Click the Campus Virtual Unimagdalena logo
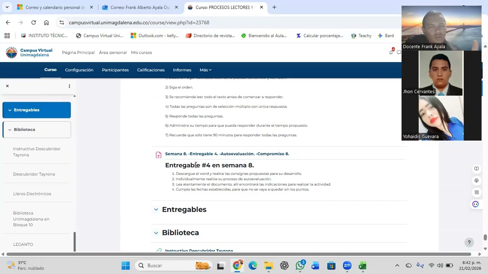The height and width of the screenshot is (274, 488). point(29,53)
